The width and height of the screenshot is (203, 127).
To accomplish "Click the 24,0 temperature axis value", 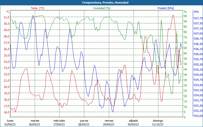I will (x=7, y=61).
